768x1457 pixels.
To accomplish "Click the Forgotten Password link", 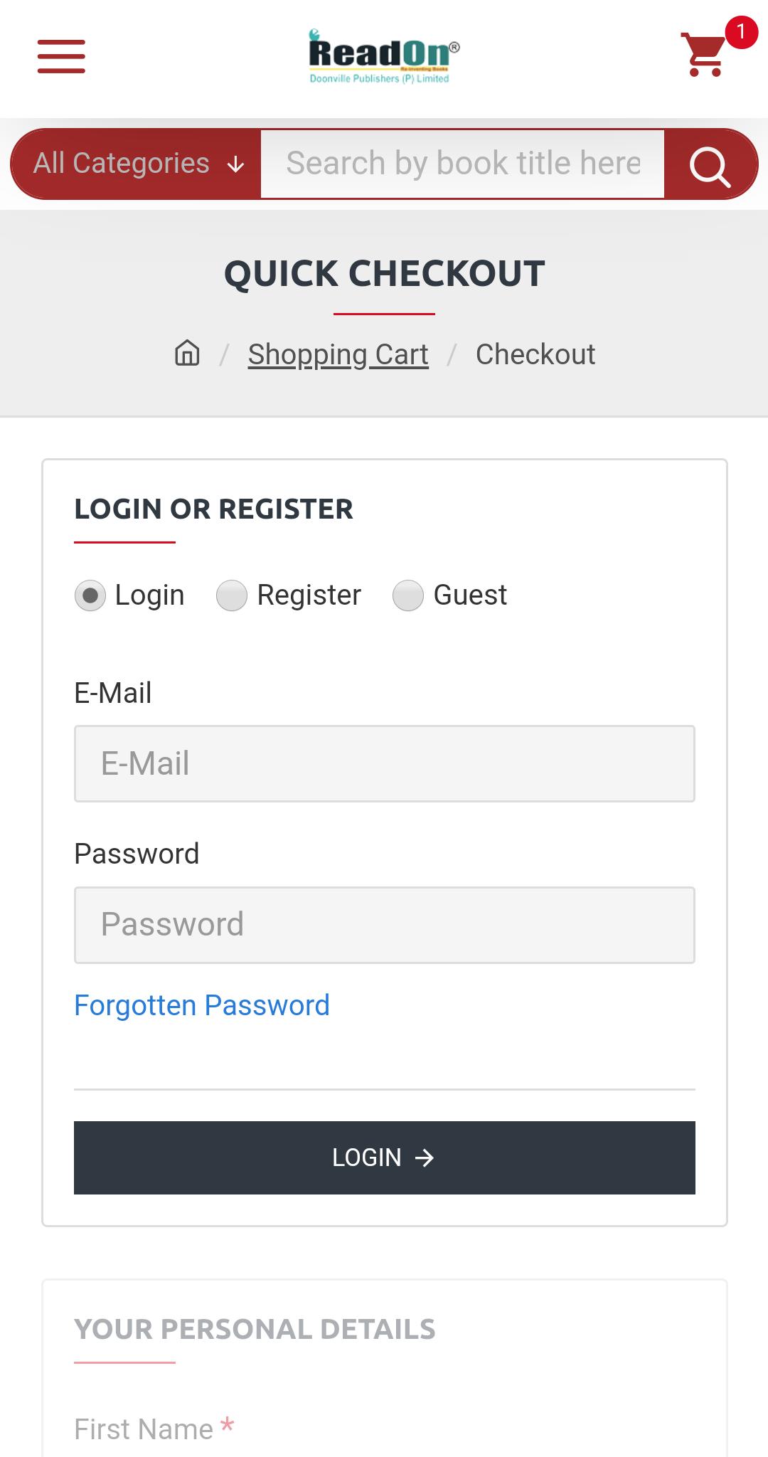I will (x=202, y=1005).
